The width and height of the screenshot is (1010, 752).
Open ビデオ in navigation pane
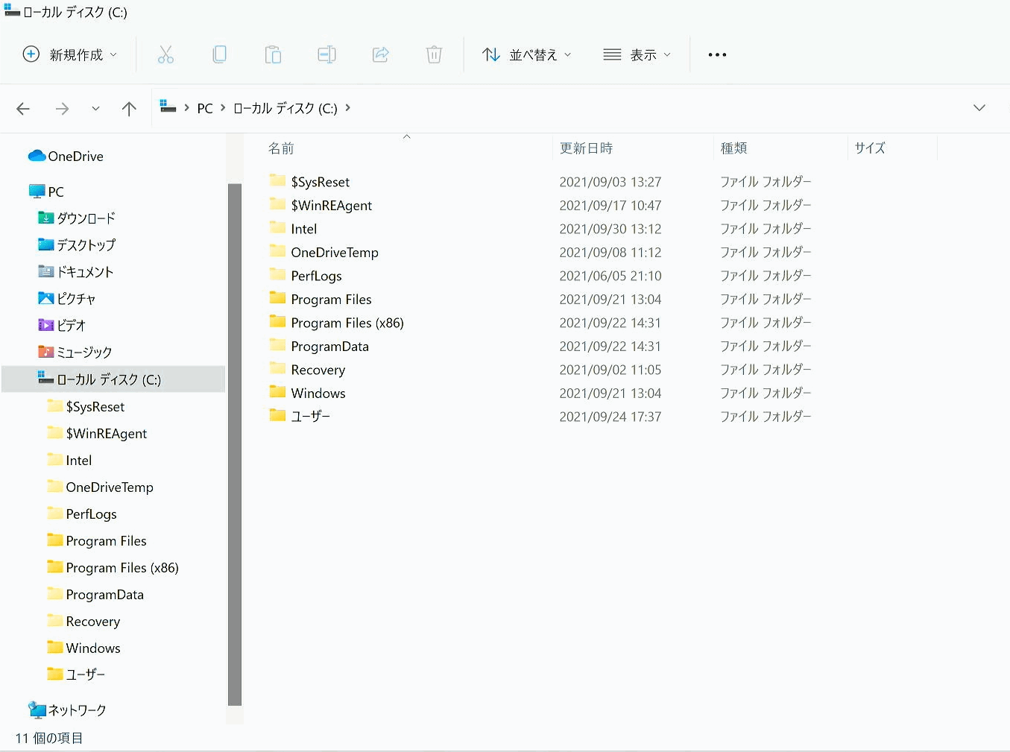[x=62, y=326]
